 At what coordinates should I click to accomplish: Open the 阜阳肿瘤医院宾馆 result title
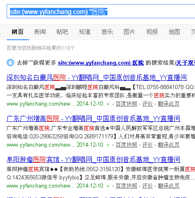pos(93,159)
